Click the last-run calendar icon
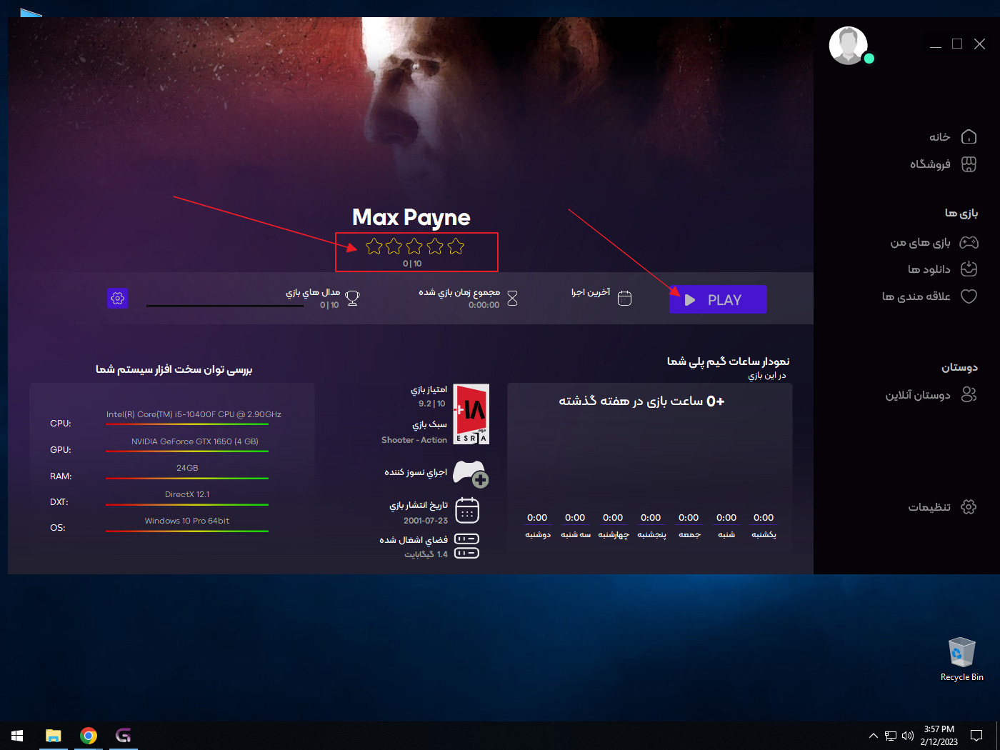The height and width of the screenshot is (750, 1000). click(x=624, y=299)
